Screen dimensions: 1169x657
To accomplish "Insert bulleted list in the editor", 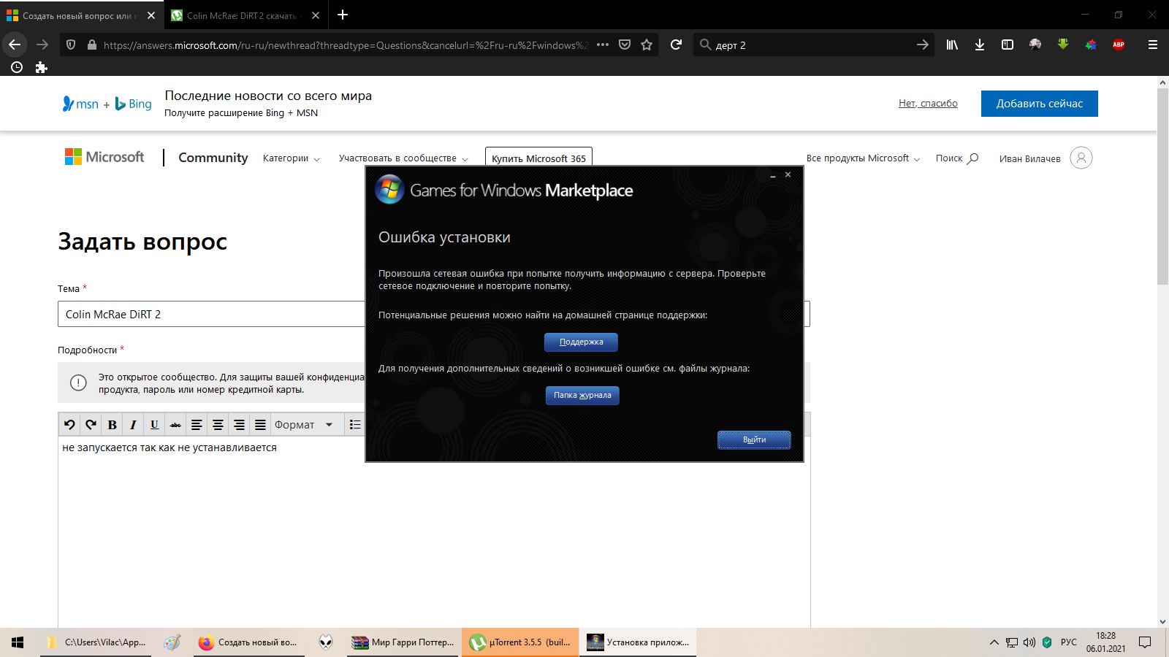I will (x=355, y=424).
